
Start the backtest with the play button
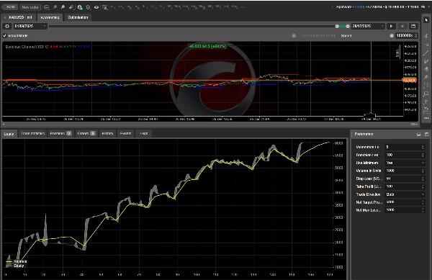click(391, 26)
